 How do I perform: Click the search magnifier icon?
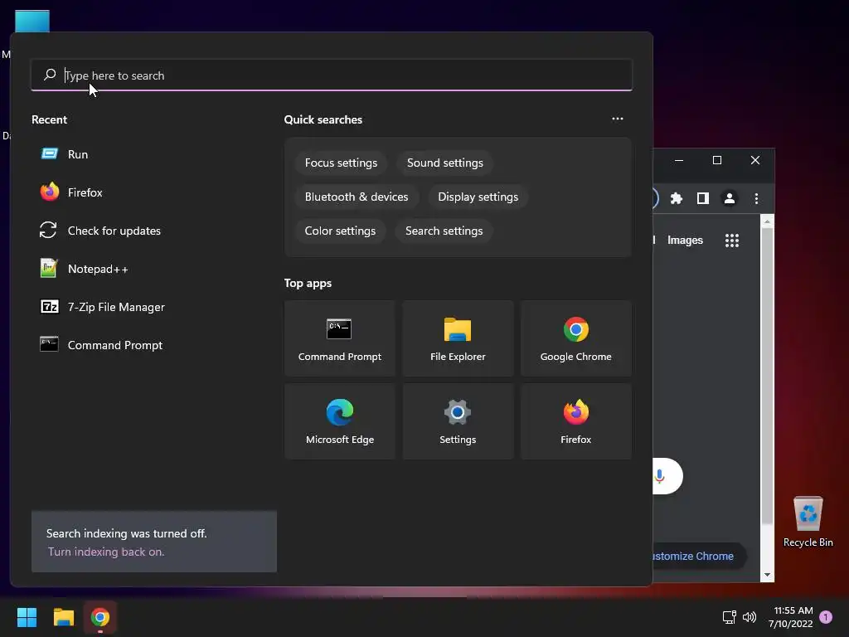pyautogui.click(x=50, y=75)
